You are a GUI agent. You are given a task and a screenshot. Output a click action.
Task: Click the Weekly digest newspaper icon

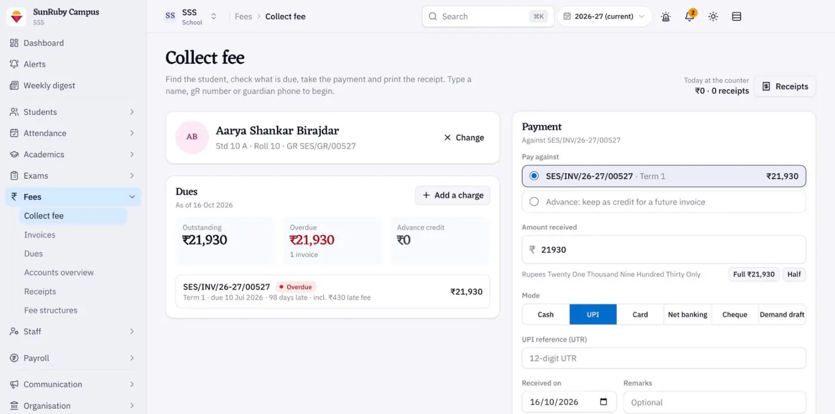[14, 86]
